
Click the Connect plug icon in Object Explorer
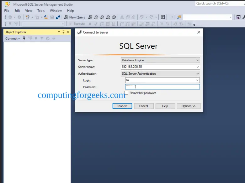coord(24,38)
